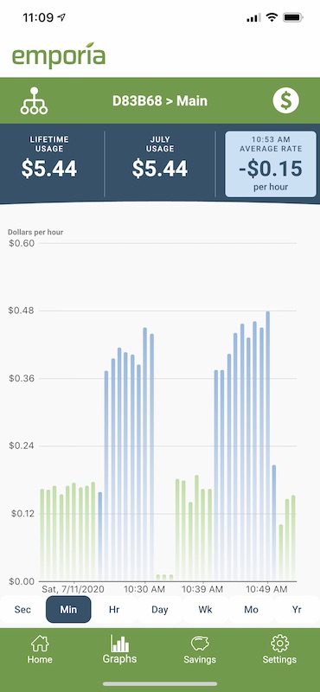Image resolution: width=320 pixels, height=692 pixels.
Task: Select the Min time scale
Action: [x=68, y=610]
